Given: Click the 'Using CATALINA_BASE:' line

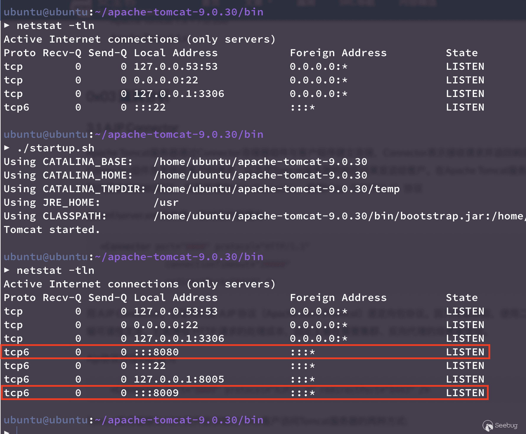Looking at the screenshot, I should tap(186, 162).
